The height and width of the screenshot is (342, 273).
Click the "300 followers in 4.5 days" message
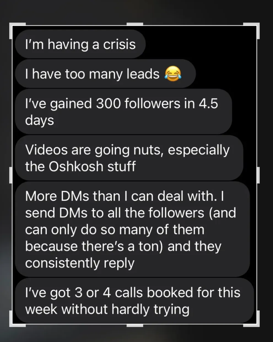point(123,112)
